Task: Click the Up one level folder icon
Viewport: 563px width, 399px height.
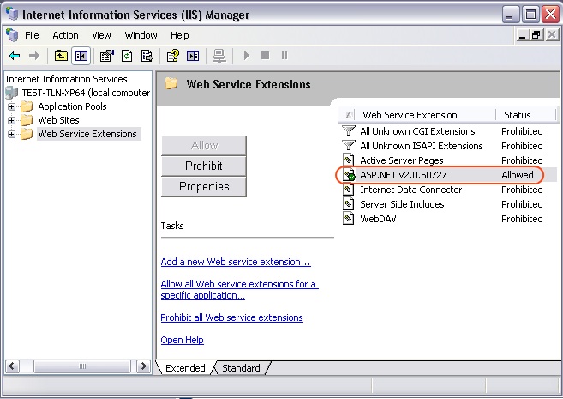Action: point(61,56)
